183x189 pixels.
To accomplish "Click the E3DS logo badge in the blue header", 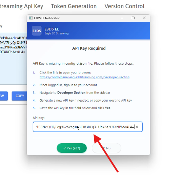I will (37, 31).
